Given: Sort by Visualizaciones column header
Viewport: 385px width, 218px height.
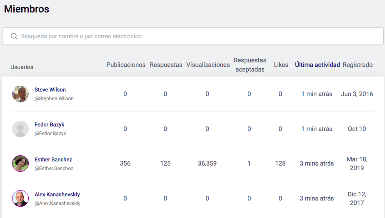Looking at the screenshot, I should [208, 65].
